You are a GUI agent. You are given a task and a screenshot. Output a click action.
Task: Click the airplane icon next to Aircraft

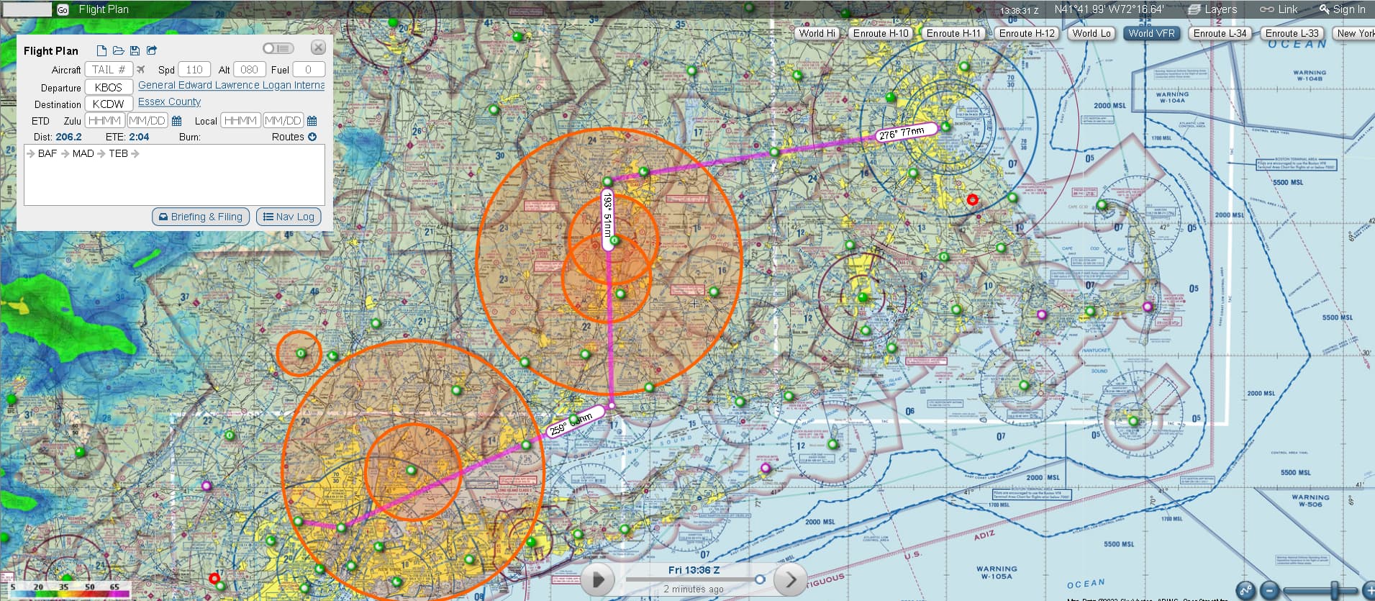pos(141,70)
